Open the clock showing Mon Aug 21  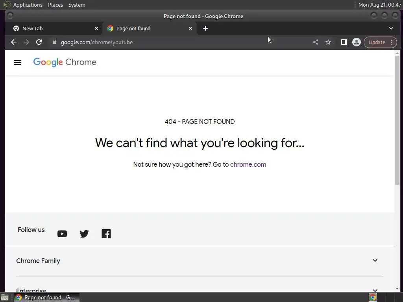click(380, 5)
